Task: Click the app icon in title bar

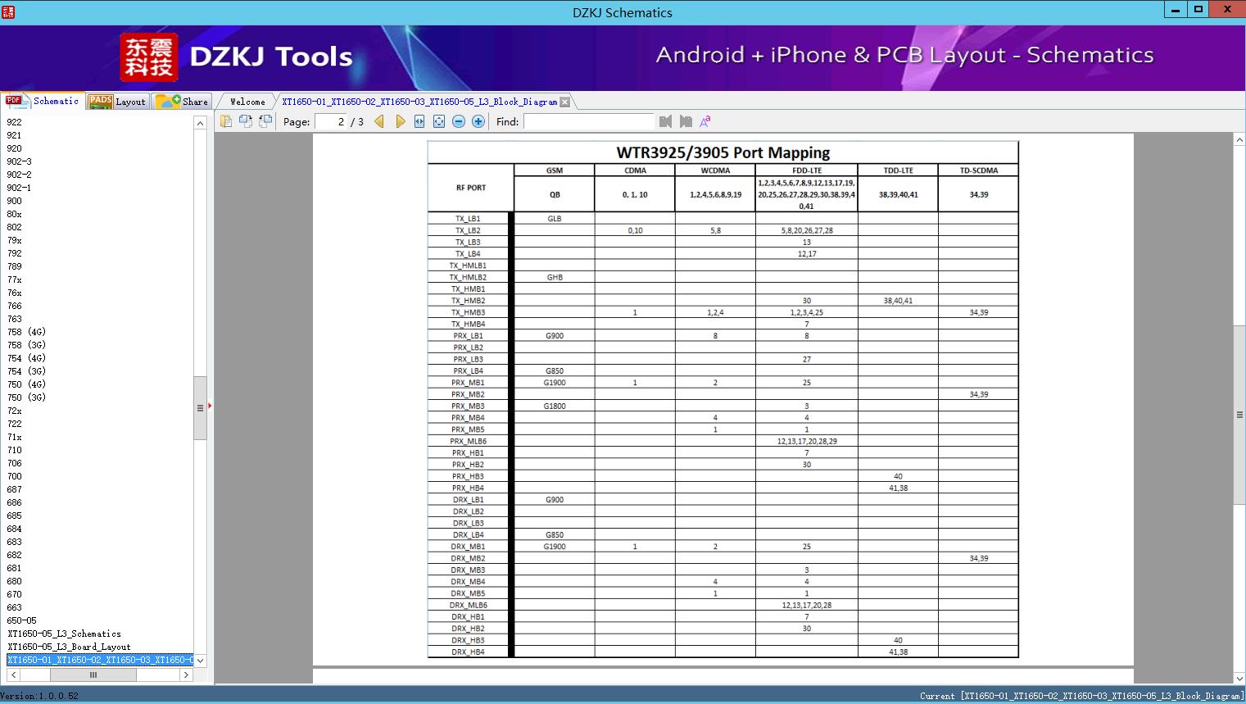Action: pos(7,11)
